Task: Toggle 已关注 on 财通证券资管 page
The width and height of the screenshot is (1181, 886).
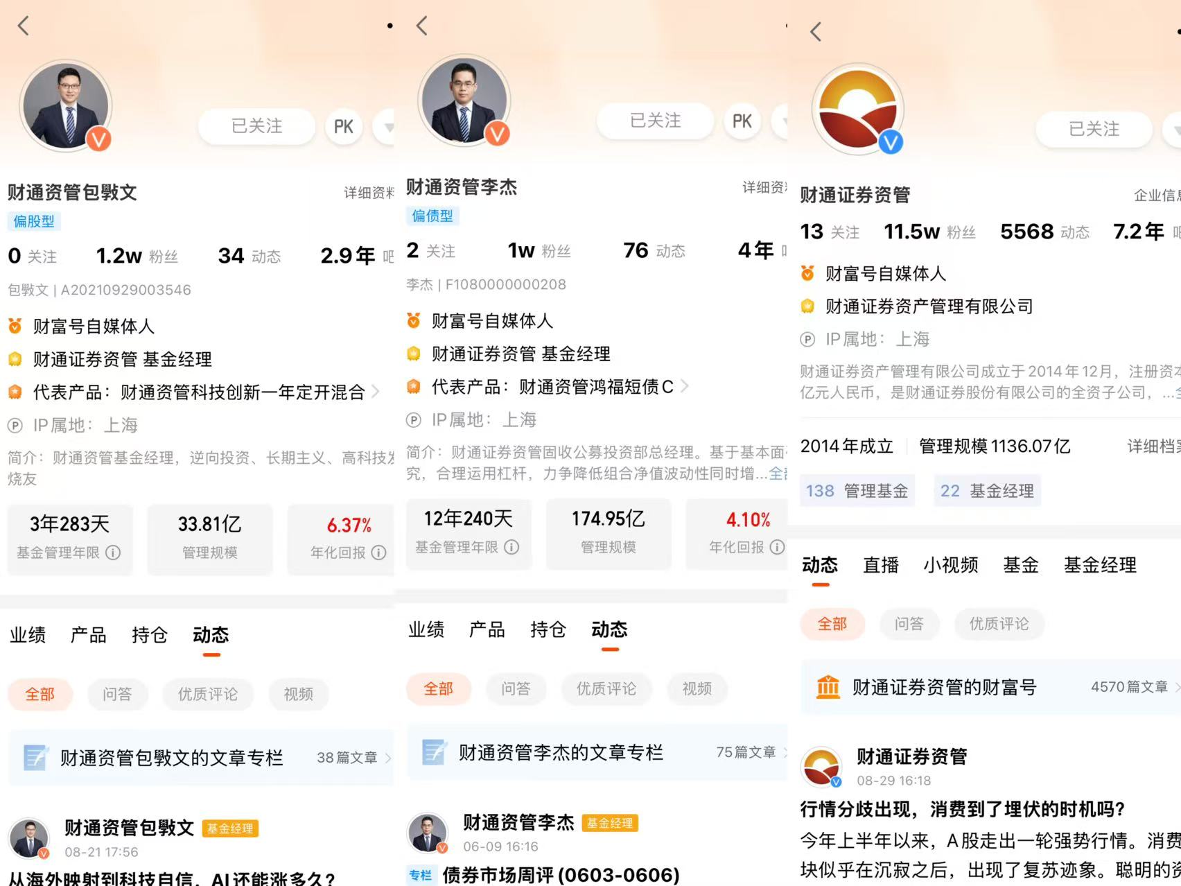Action: 1094,129
